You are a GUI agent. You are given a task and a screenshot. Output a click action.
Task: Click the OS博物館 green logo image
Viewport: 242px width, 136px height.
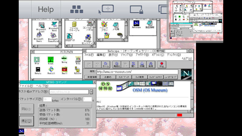[105, 87]
